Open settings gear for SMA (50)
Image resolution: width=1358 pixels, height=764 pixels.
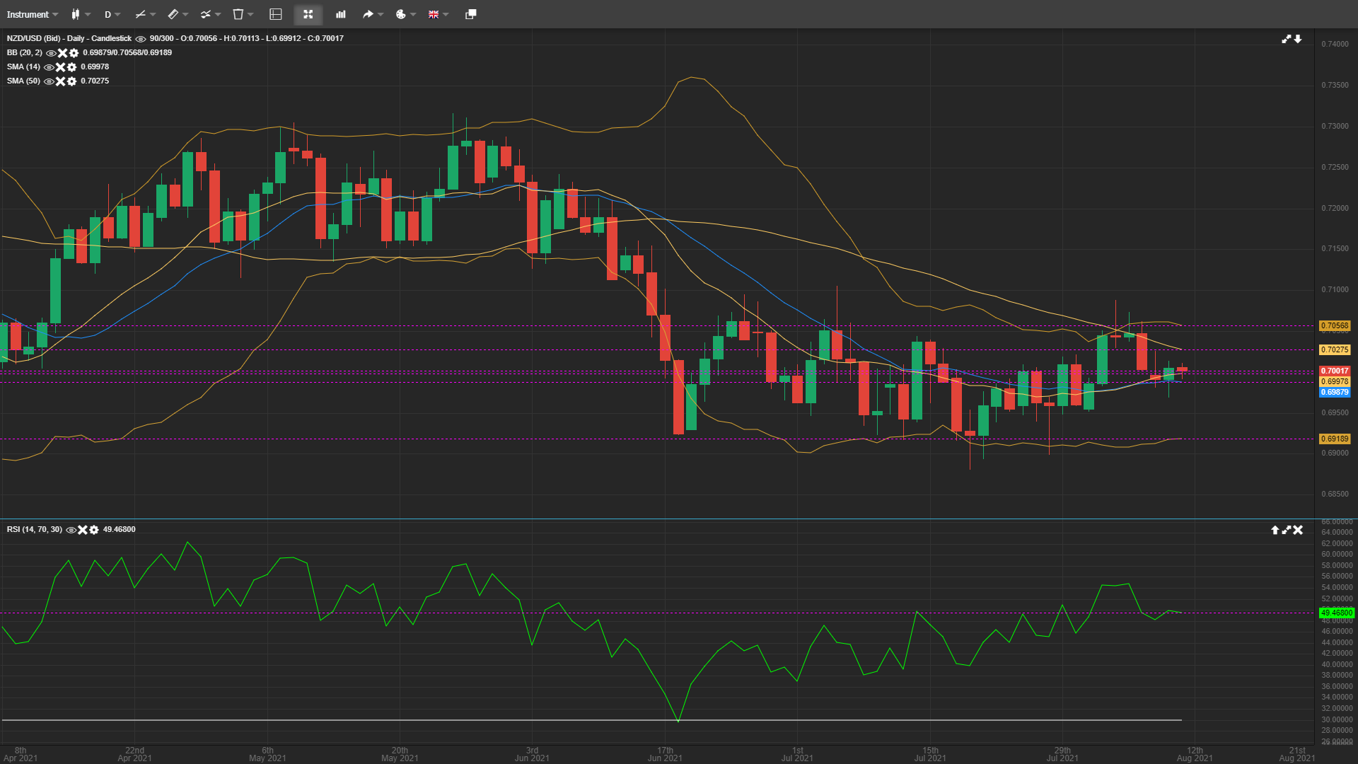point(71,81)
